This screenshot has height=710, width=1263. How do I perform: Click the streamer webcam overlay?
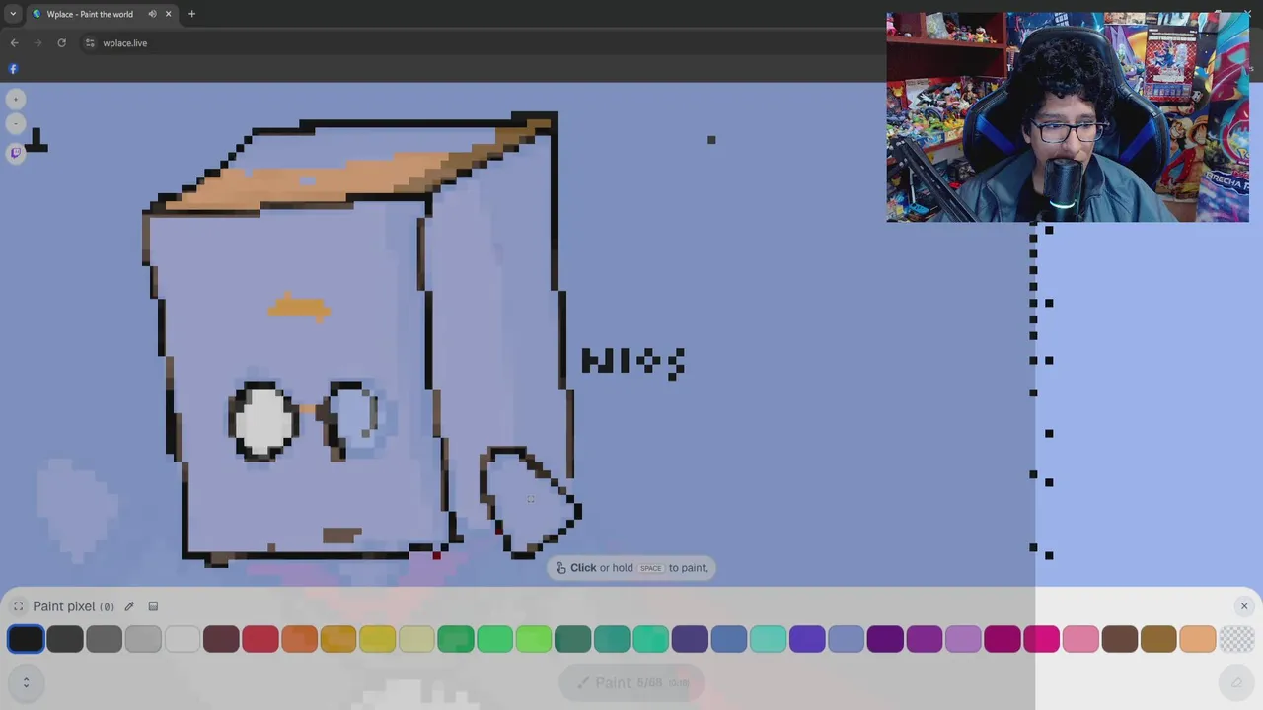(x=1068, y=117)
